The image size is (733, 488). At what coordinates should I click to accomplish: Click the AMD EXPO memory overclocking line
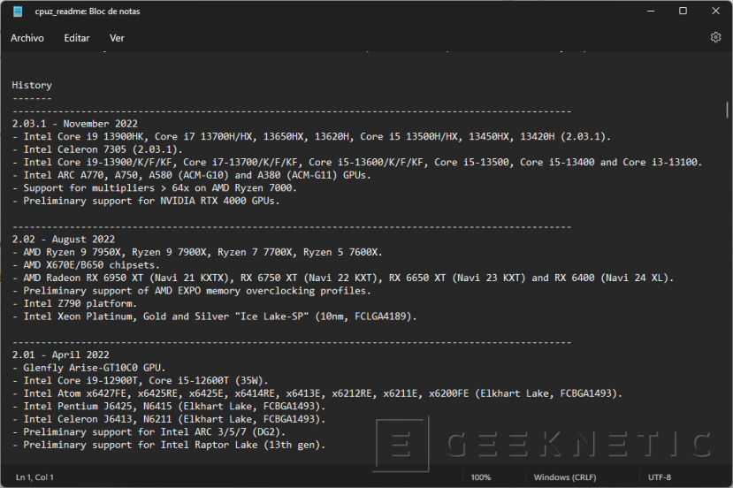click(191, 291)
